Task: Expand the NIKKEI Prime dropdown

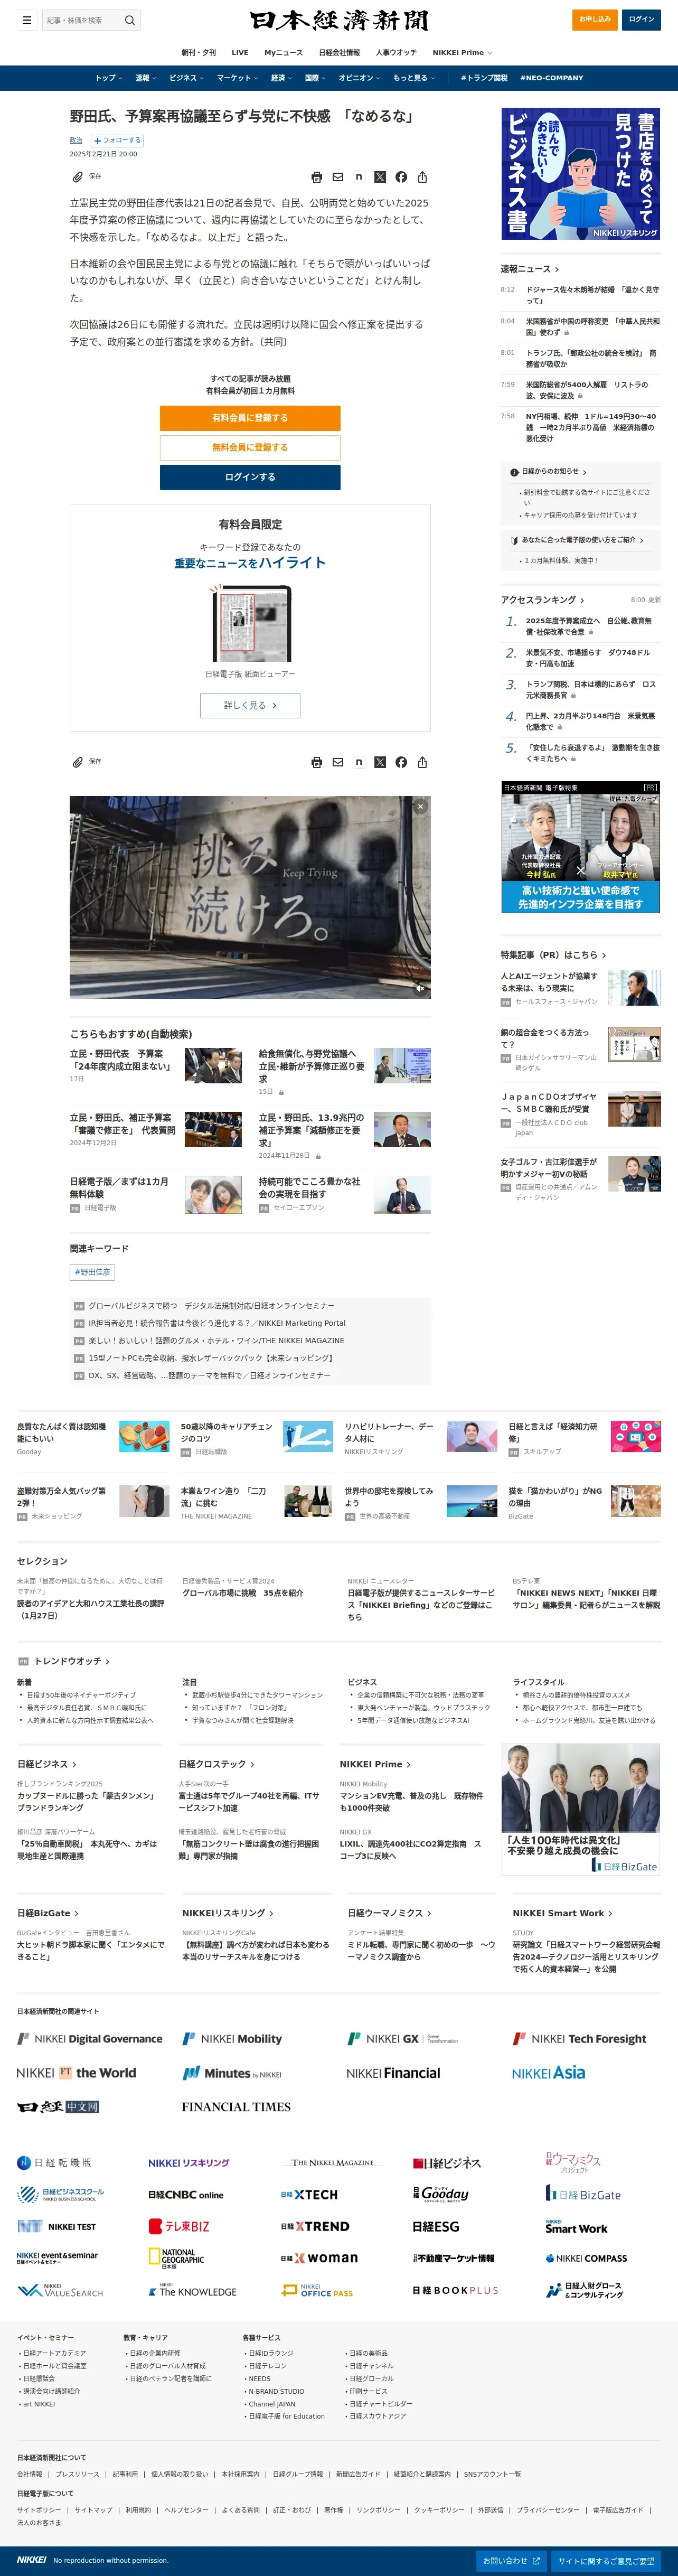Action: (x=462, y=53)
